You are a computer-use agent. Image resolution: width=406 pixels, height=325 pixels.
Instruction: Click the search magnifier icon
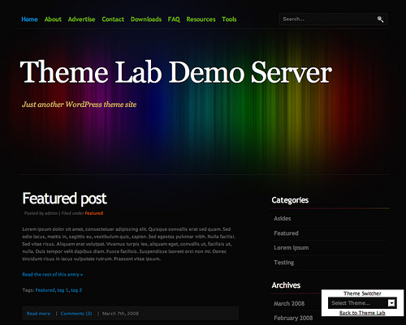[x=380, y=19]
